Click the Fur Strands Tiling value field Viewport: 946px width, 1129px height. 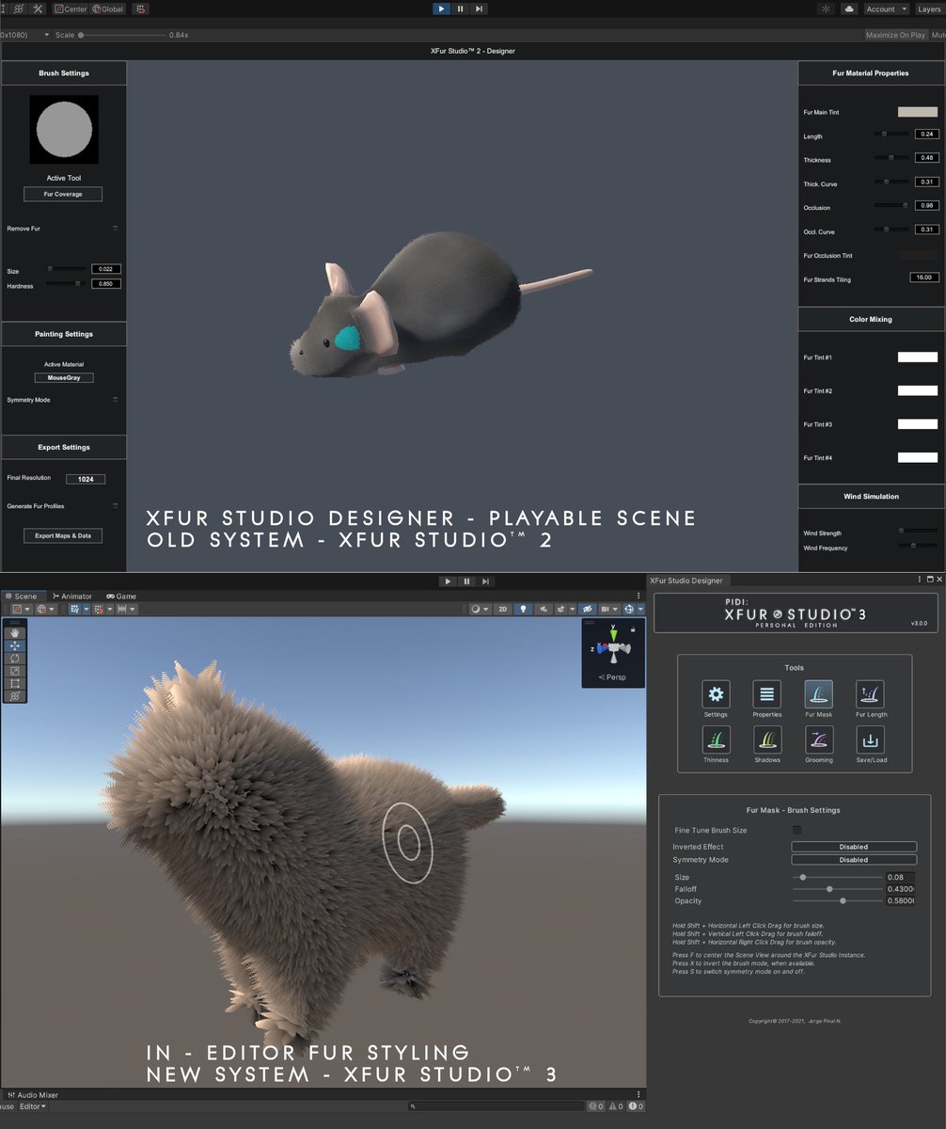click(924, 278)
